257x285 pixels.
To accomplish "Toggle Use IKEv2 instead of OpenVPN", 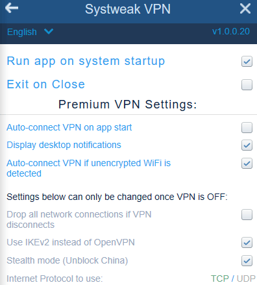I will click(x=247, y=243).
